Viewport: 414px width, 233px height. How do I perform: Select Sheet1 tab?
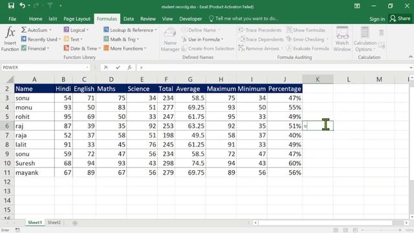[35, 223]
